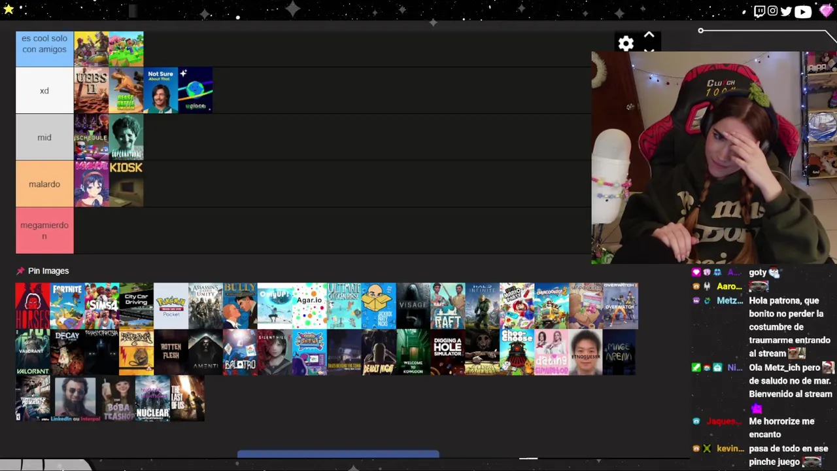The height and width of the screenshot is (471, 837).
Task: Select the City Car Driving icon
Action: click(137, 305)
